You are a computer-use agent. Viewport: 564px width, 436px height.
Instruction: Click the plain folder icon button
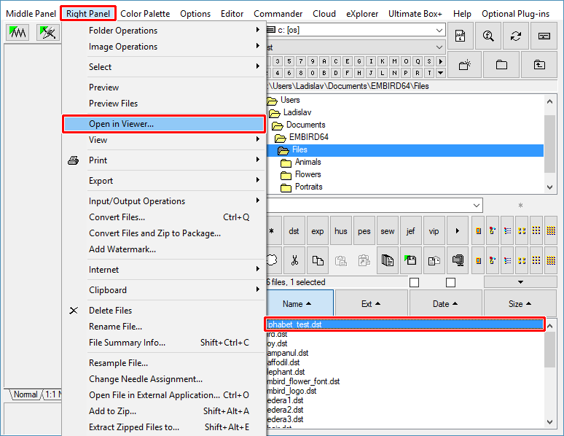click(501, 65)
